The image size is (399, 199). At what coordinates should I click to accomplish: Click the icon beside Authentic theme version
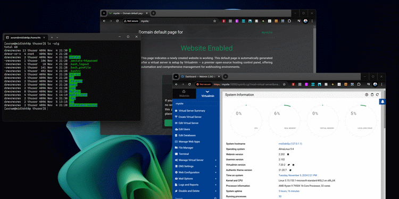[290, 170]
